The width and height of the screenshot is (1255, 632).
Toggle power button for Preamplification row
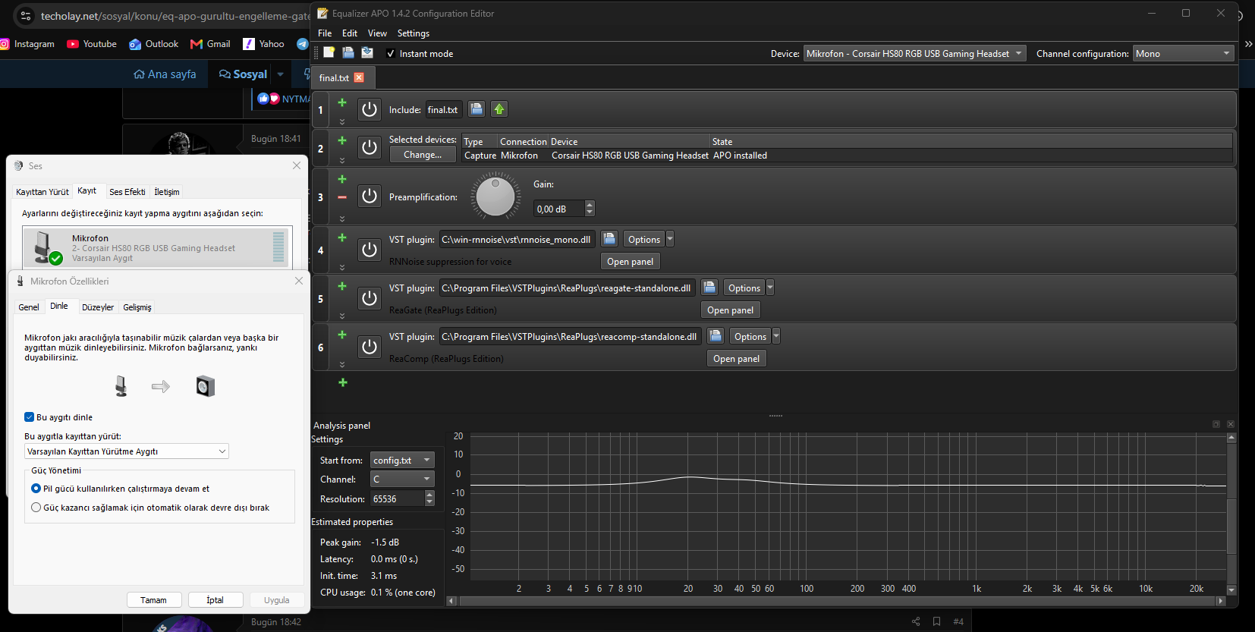click(370, 197)
